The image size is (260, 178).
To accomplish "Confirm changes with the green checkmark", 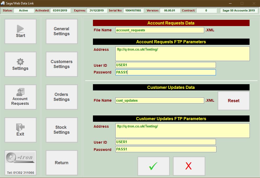I will point(153,166).
